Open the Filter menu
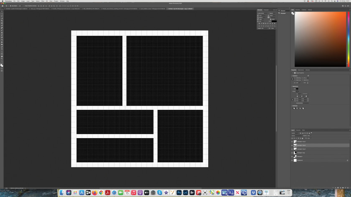Viewport: 351px width, 197px height. (43, 1)
